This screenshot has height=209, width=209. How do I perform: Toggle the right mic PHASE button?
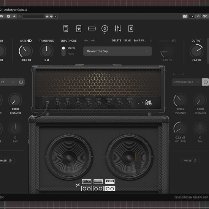pos(190,161)
